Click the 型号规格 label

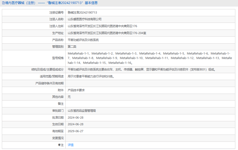pos(58,58)
